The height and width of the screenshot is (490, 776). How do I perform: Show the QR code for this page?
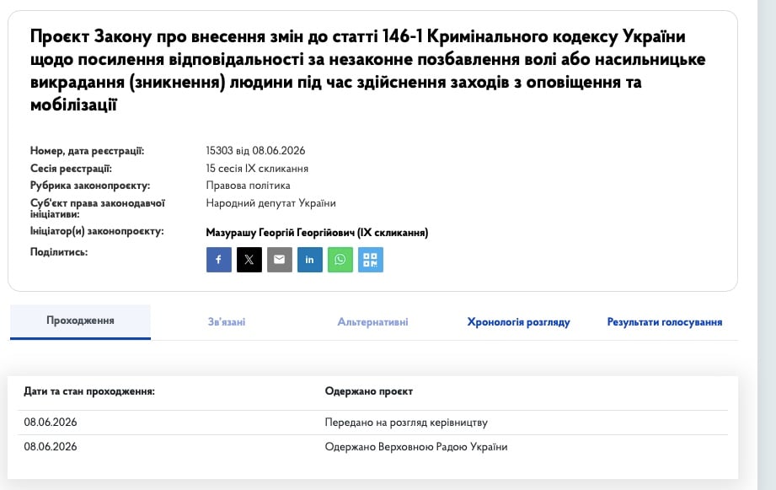(x=371, y=260)
